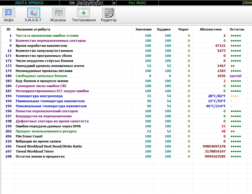Click the special value in Остаток column

[235, 76]
